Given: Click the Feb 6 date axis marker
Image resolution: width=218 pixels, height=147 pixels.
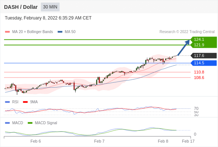Looking at the screenshot, I should click(x=35, y=141).
